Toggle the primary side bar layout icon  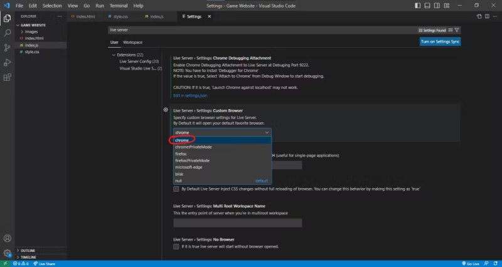point(417,6)
